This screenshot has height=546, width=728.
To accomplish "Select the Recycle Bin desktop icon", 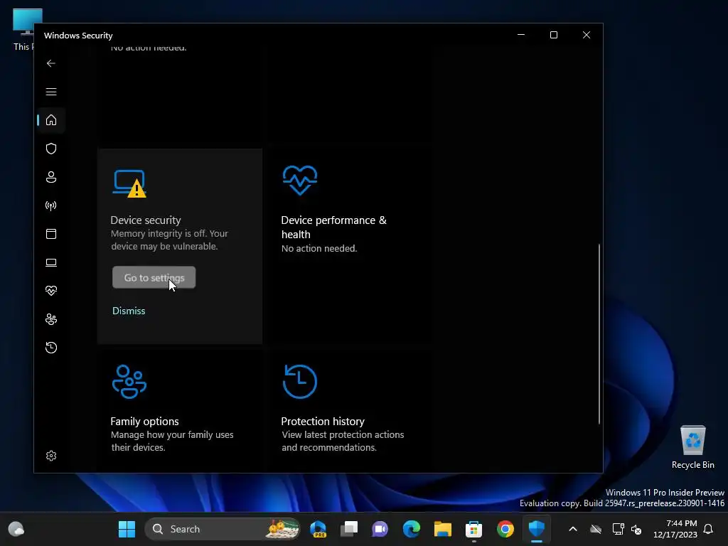I will [x=692, y=448].
